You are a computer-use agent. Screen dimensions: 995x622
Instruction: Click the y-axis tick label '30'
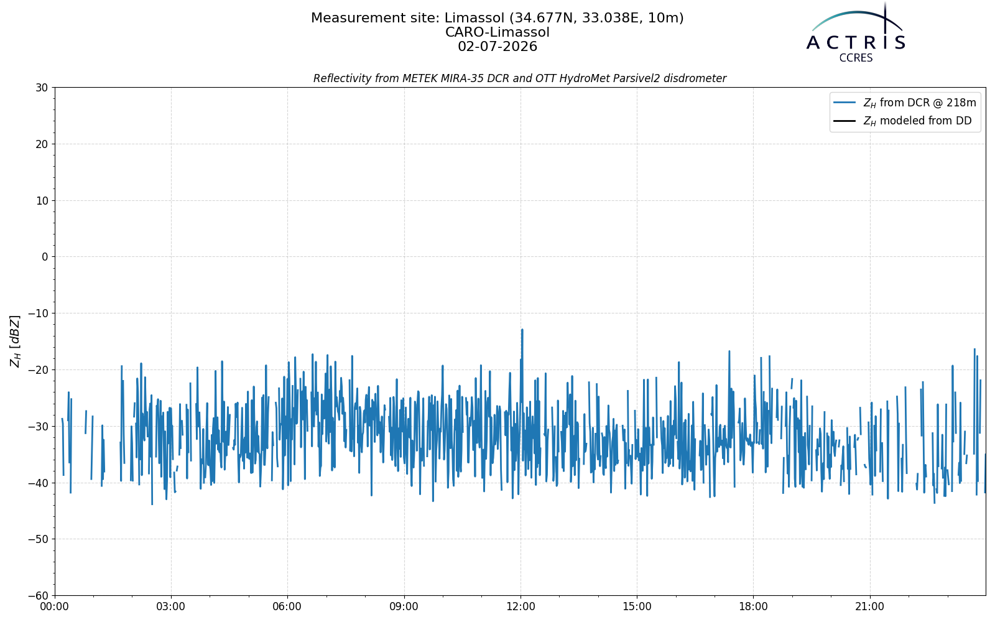tap(42, 88)
